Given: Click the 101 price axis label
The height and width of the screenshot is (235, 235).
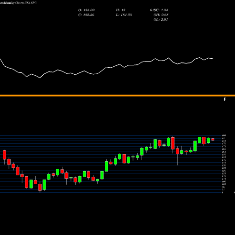Looking at the screenshot, I should tap(224, 184).
